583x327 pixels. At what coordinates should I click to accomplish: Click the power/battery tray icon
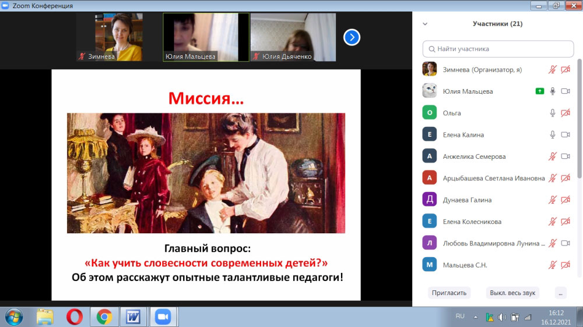[515, 317]
